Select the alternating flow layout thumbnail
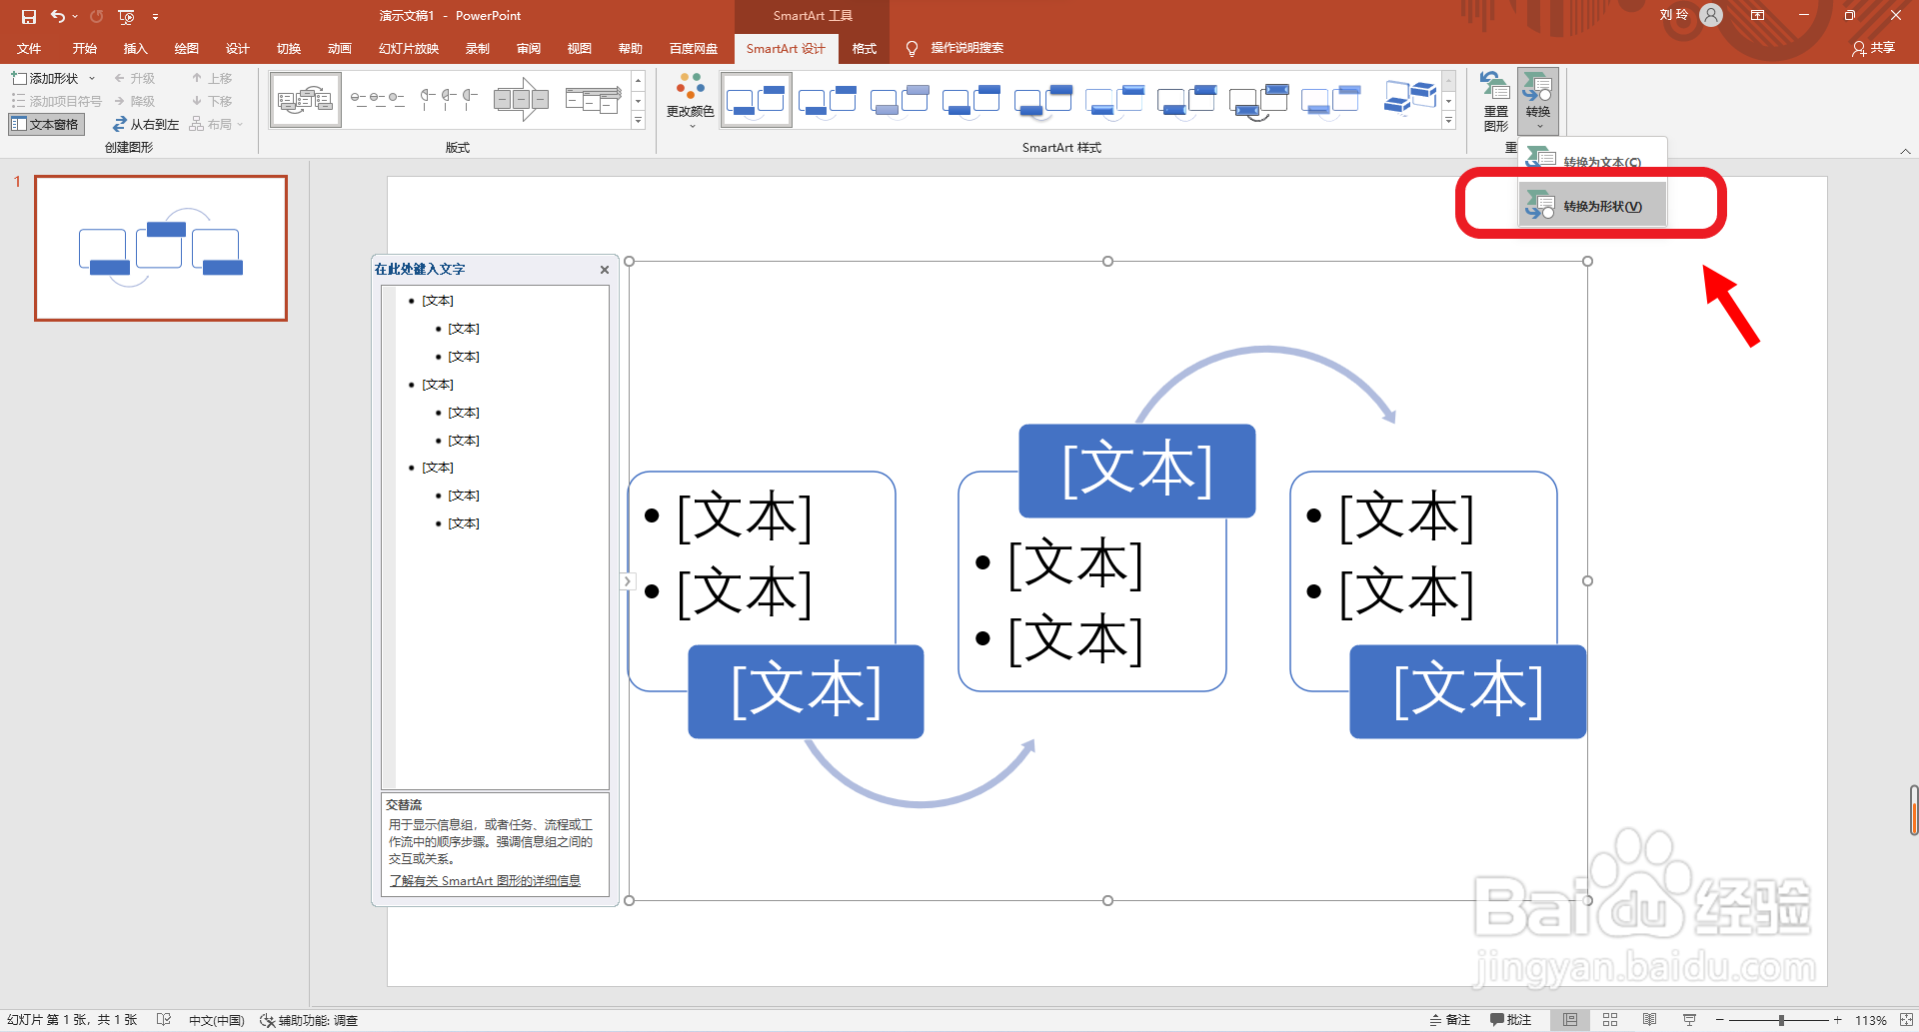The height and width of the screenshot is (1032, 1919). pos(306,99)
